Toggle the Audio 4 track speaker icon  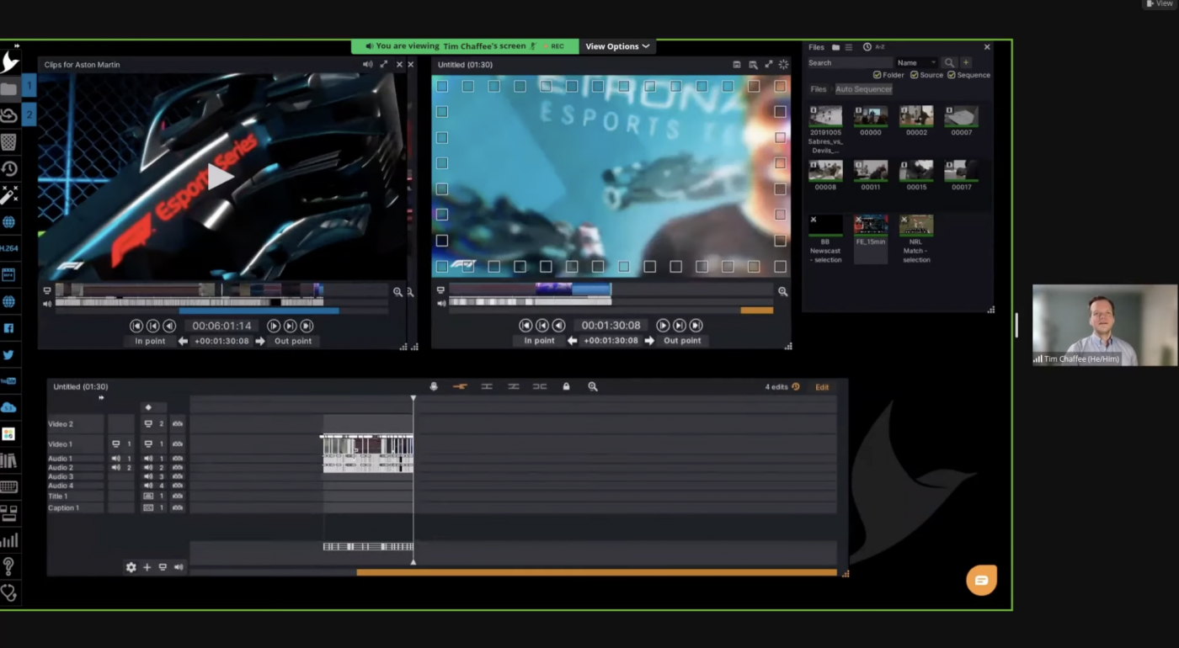(x=148, y=486)
